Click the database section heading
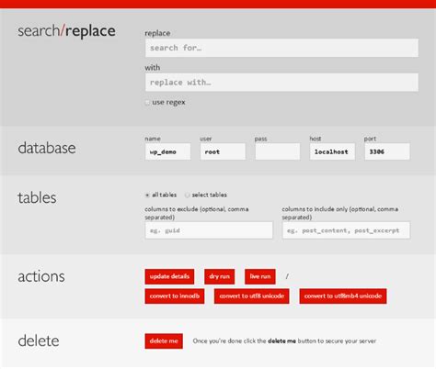Image resolution: width=436 pixels, height=369 pixels. (47, 148)
